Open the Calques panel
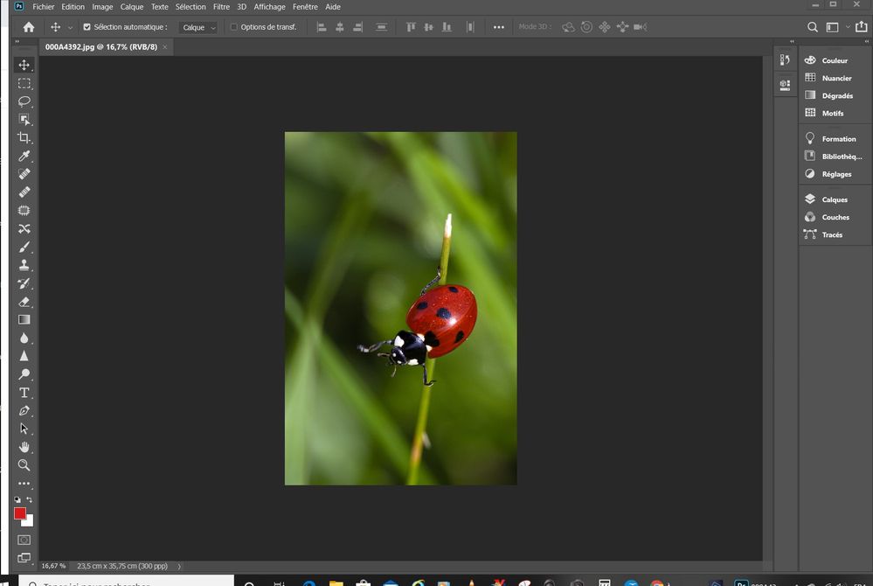 pos(835,199)
